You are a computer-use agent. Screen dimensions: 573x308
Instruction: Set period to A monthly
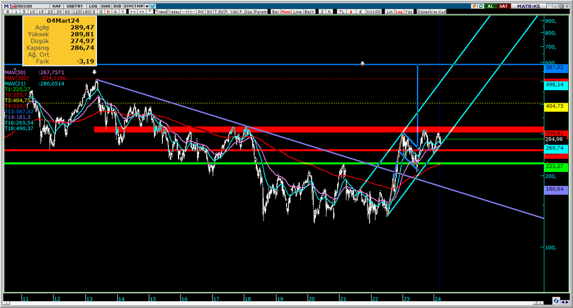tap(116, 11)
